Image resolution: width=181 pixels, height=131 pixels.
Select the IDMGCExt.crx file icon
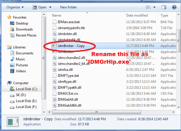(55, 93)
